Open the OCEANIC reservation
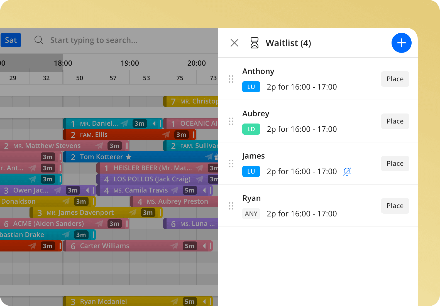The width and height of the screenshot is (440, 306). [191, 124]
